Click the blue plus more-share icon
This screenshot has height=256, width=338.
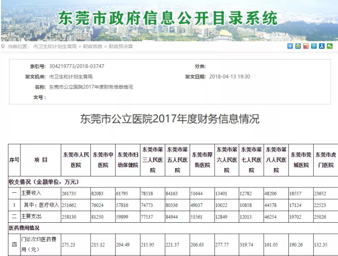point(290,46)
